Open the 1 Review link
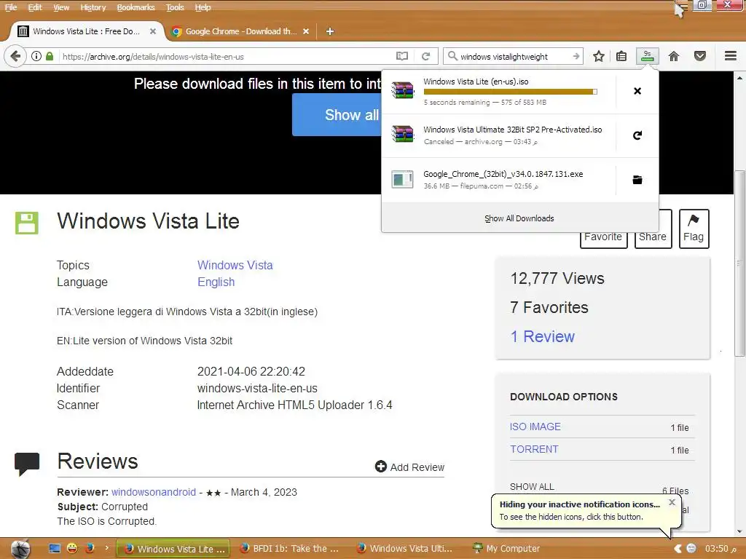This screenshot has height=559, width=746. [542, 336]
